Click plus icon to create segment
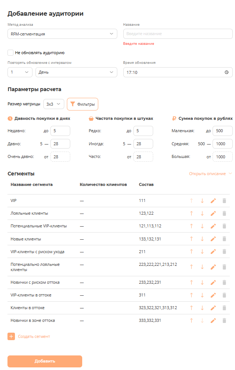The image size is (235, 370). click(11, 336)
